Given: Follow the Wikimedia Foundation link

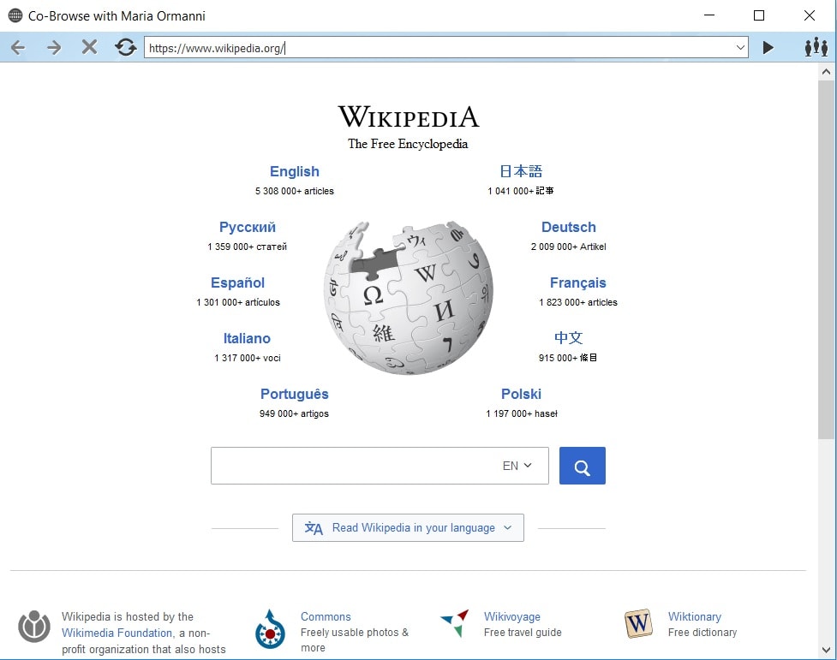Looking at the screenshot, I should 117,633.
